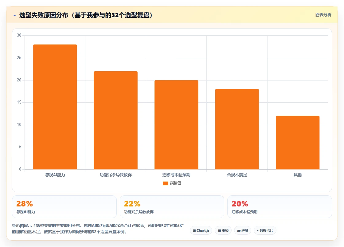
Task: Select the 忽视AI能力 bar in chart
Action: (x=55, y=107)
